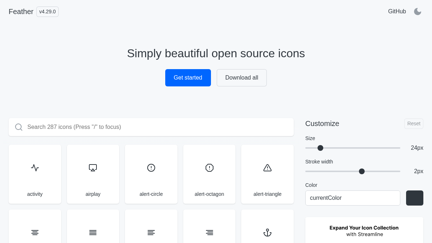Adjust the Stroke width slider handle

(x=362, y=171)
